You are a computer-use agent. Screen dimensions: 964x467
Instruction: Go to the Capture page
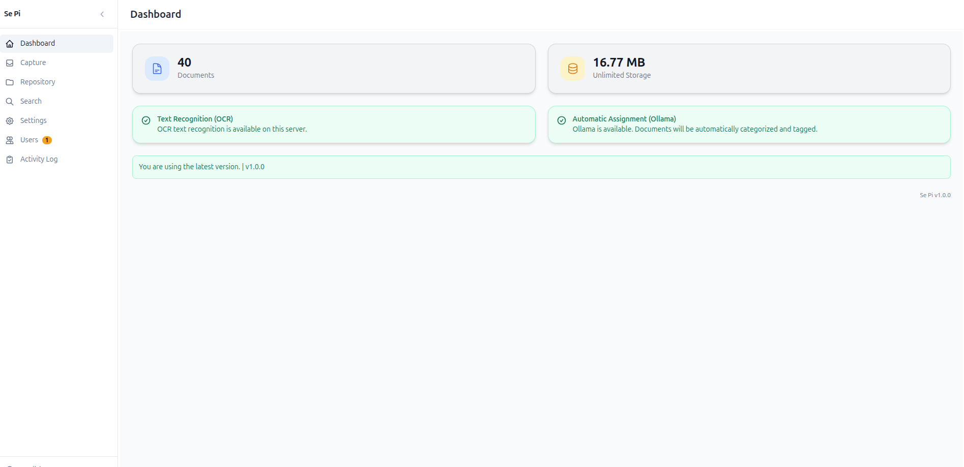(57, 63)
